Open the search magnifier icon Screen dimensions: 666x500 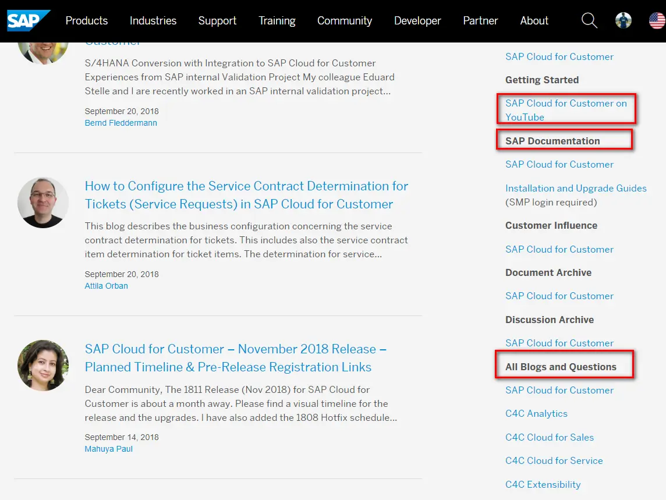tap(589, 20)
